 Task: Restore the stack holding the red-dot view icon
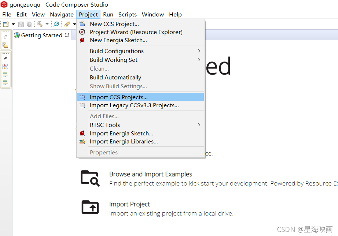[5, 59]
